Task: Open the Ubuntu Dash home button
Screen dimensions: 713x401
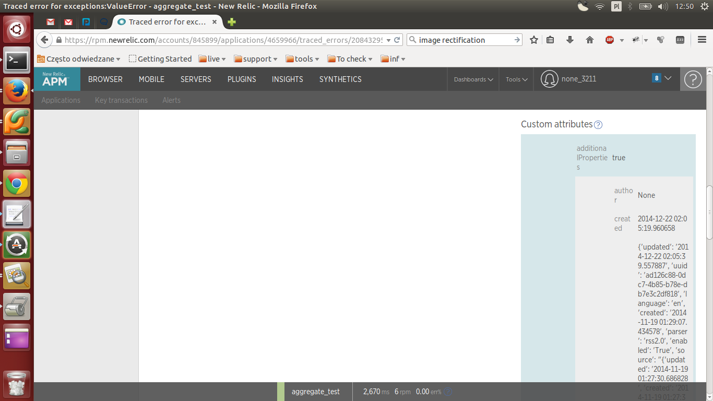Action: pyautogui.click(x=17, y=29)
